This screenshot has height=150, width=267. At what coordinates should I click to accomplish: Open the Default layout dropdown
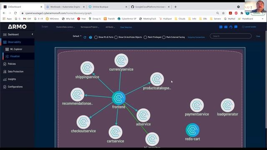pyautogui.click(x=77, y=36)
